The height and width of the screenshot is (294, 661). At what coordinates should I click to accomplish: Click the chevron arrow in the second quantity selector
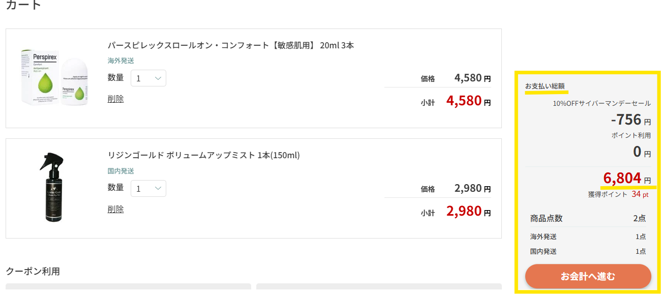[x=158, y=189]
